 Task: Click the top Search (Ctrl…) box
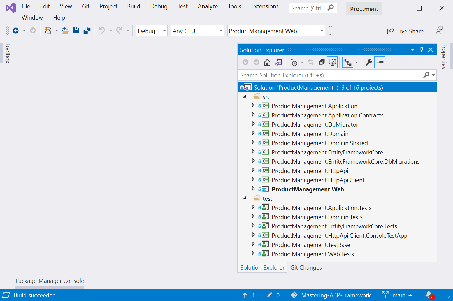click(x=313, y=8)
